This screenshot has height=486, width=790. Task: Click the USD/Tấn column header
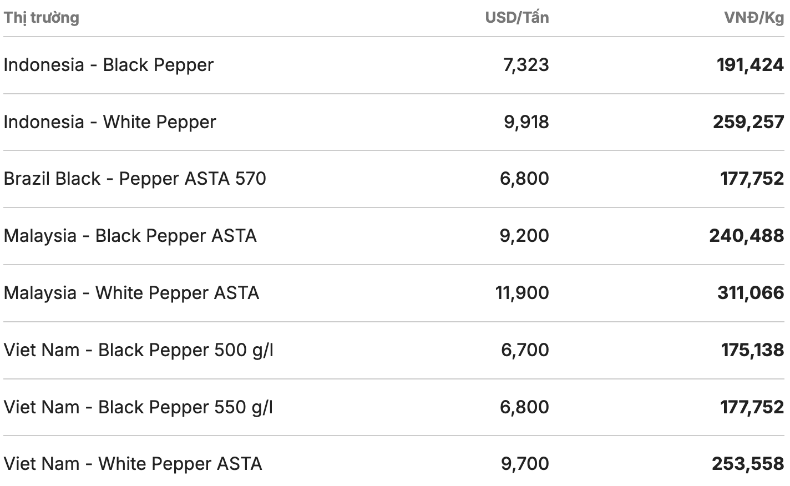click(x=517, y=17)
